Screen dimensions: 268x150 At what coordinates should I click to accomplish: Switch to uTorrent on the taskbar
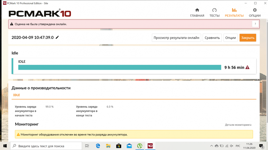point(140,146)
